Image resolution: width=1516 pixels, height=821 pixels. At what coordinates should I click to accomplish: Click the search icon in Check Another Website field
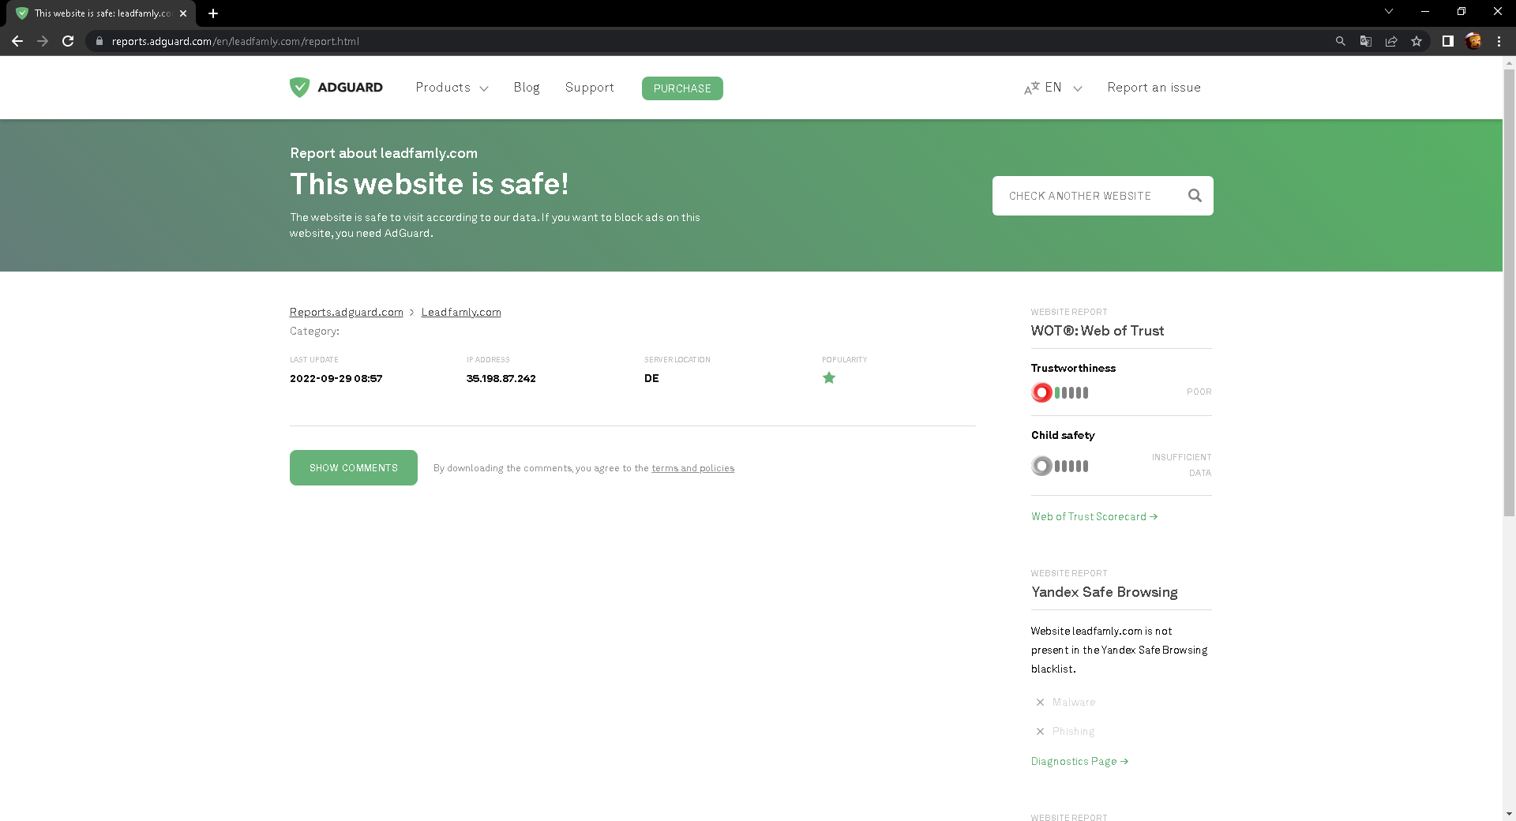(x=1195, y=195)
